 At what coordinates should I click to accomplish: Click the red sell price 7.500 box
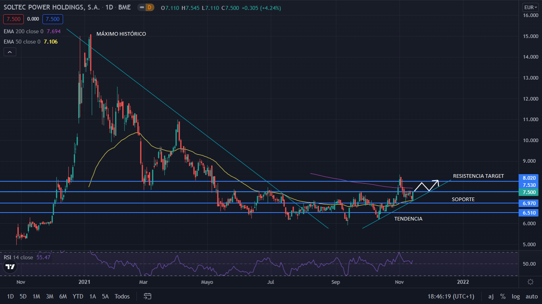tap(13, 19)
